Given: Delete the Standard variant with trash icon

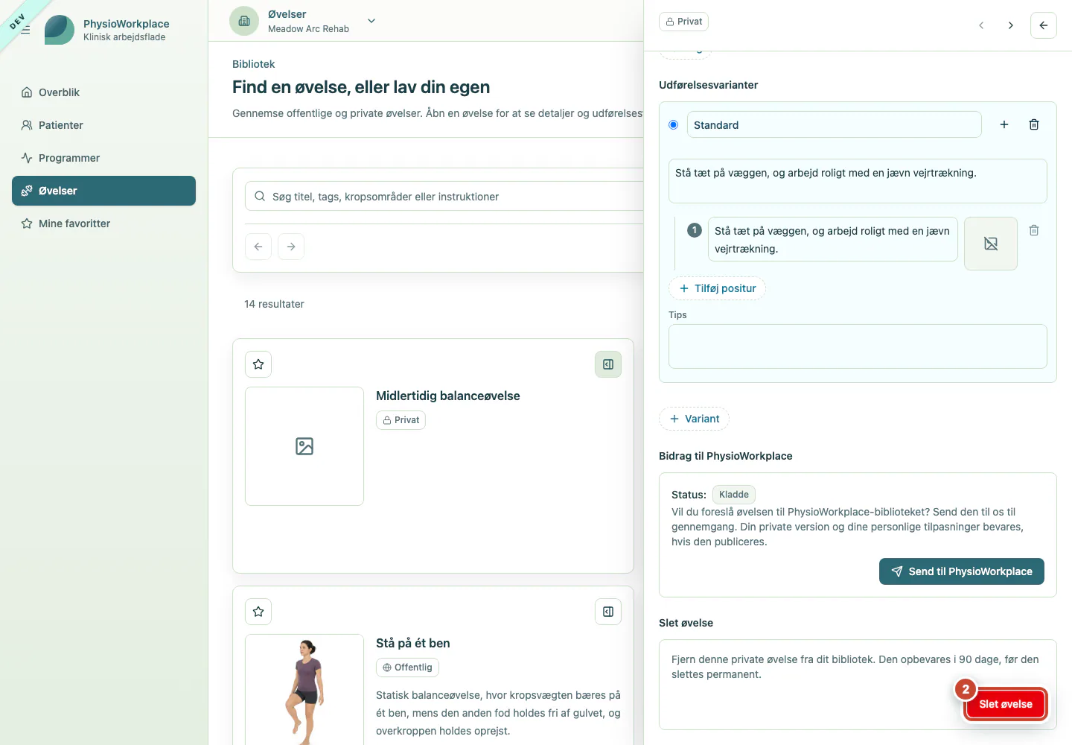Looking at the screenshot, I should tap(1034, 124).
